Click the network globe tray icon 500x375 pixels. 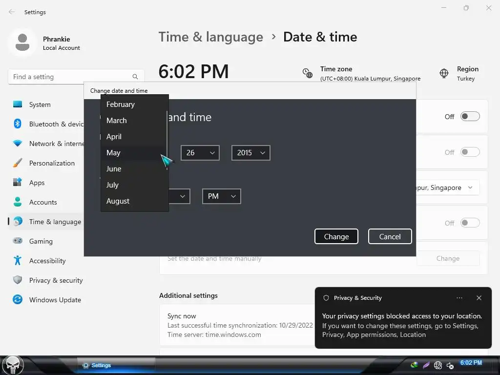pyautogui.click(x=438, y=365)
